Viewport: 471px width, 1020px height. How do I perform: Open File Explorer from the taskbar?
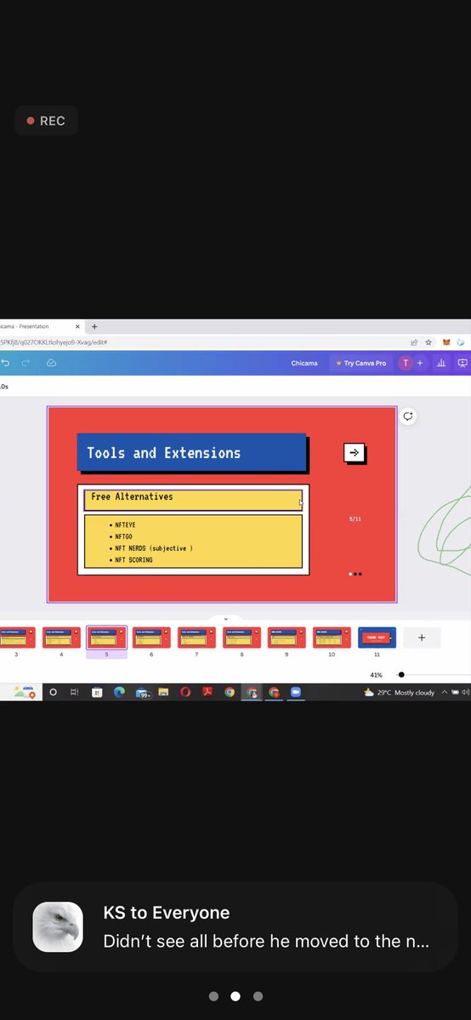coord(163,693)
